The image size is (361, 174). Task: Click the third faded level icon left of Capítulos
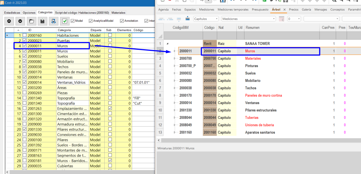(179, 19)
